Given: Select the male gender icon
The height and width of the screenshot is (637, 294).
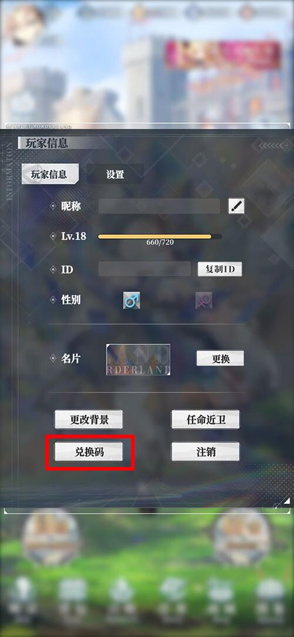Looking at the screenshot, I should [x=132, y=300].
